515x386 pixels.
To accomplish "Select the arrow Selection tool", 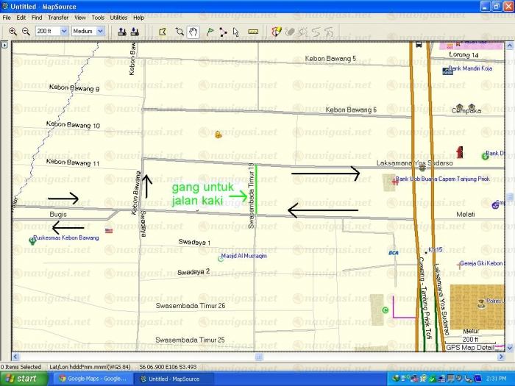I will pos(236,32).
